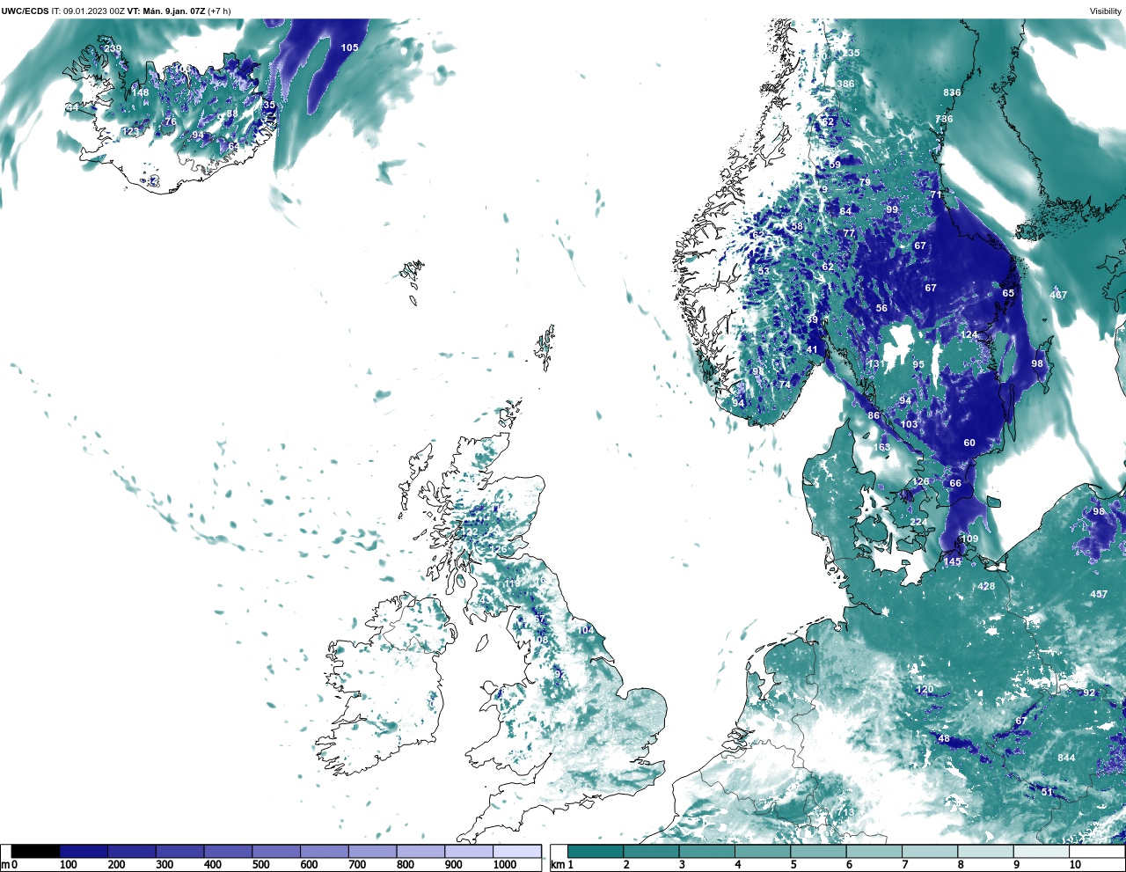The height and width of the screenshot is (872, 1126).
Task: Choose the metres-scale swatch above the 800 label
Action: [420, 851]
